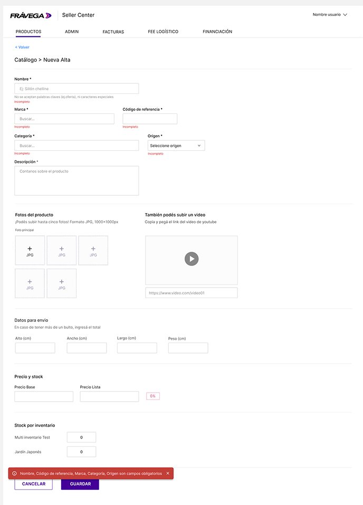This screenshot has height=505, width=363.
Task: Open the ADMIN tab
Action: pyautogui.click(x=72, y=32)
